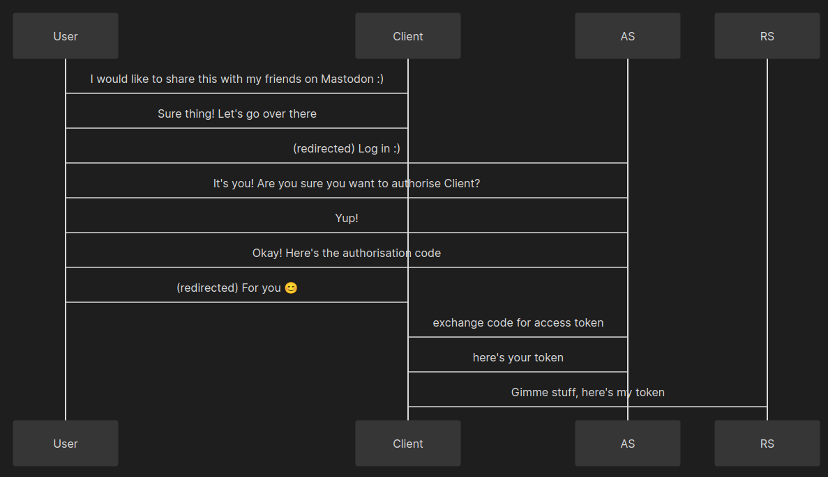The image size is (828, 477).
Task: Select the bottom RS participant box
Action: [767, 444]
